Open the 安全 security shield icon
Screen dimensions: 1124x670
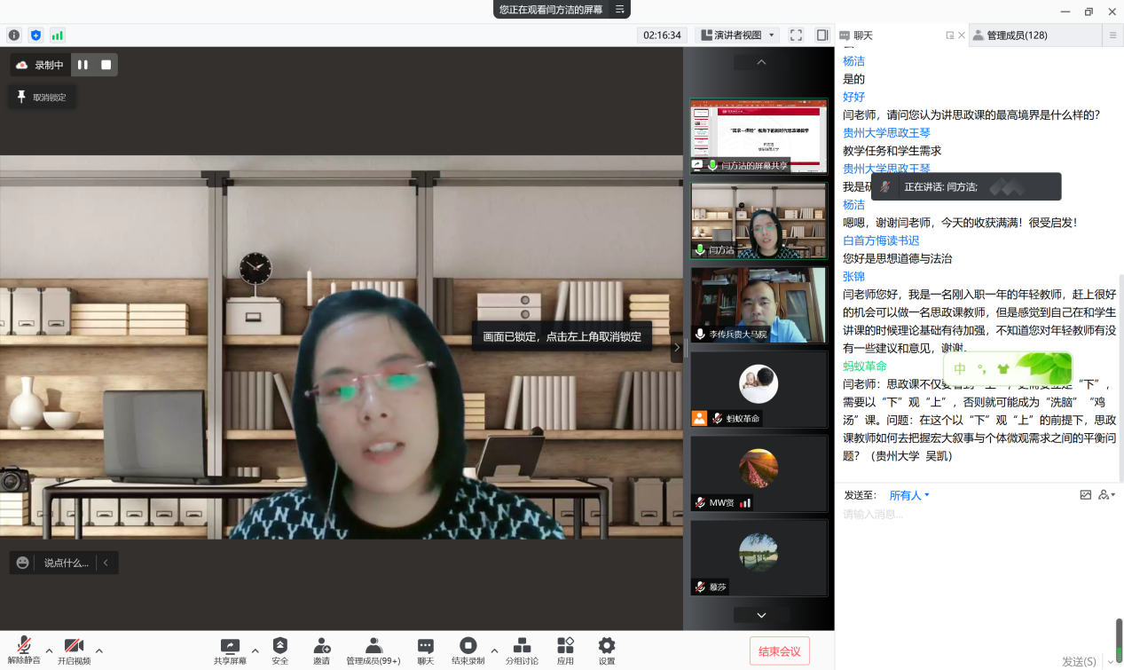point(280,646)
